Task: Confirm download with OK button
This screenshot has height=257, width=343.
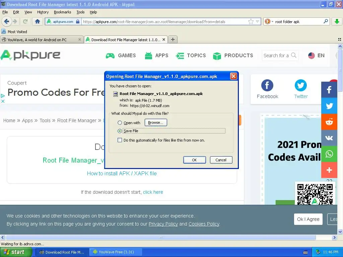Action: click(x=195, y=160)
